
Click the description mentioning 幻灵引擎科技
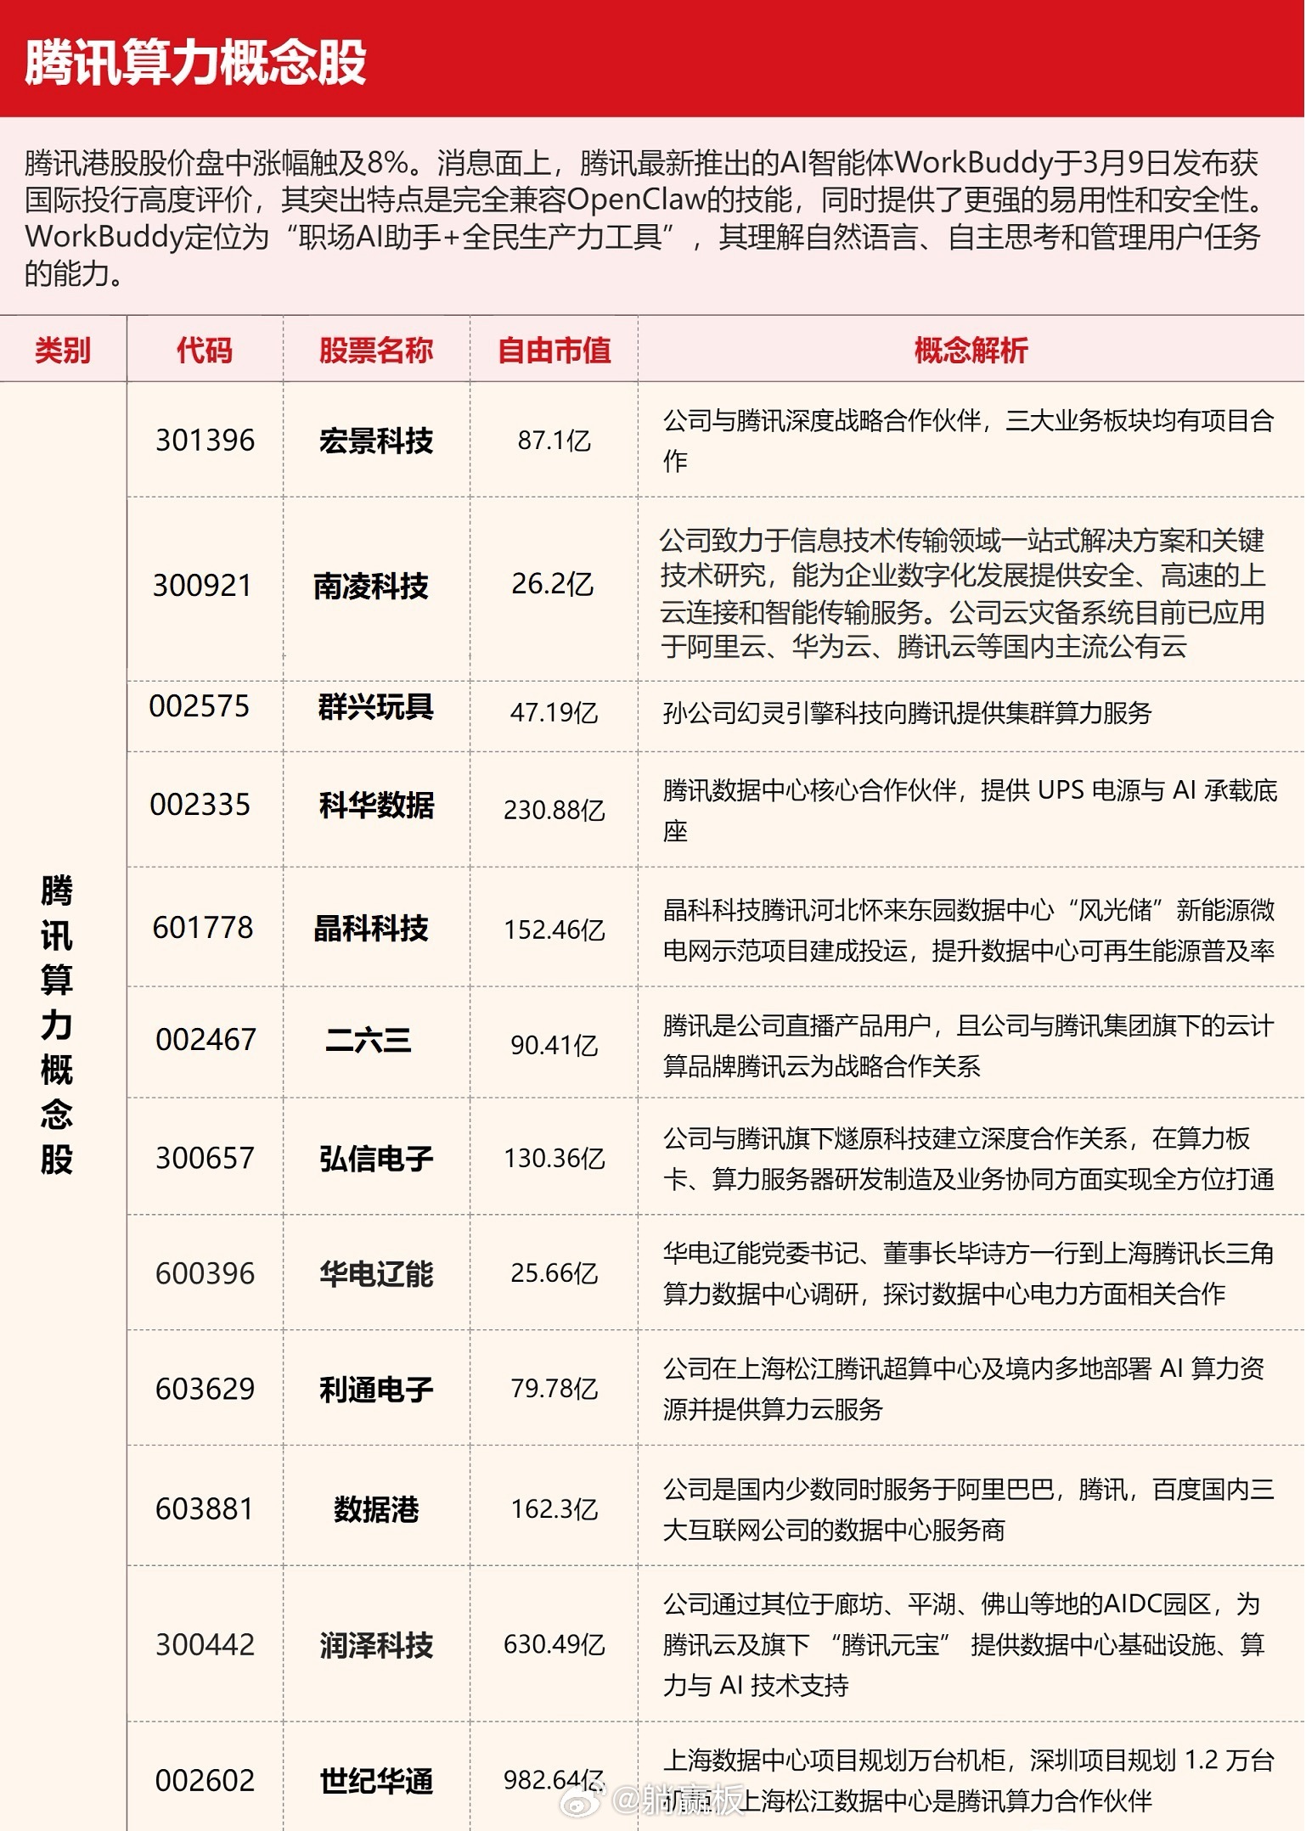(907, 712)
